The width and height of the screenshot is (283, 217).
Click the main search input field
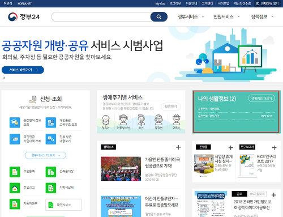(x=101, y=17)
